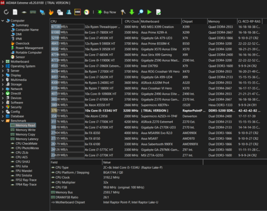Screen dimensions: 267x211
Task: Sort by the CPU Clock column header
Action: 131,22
